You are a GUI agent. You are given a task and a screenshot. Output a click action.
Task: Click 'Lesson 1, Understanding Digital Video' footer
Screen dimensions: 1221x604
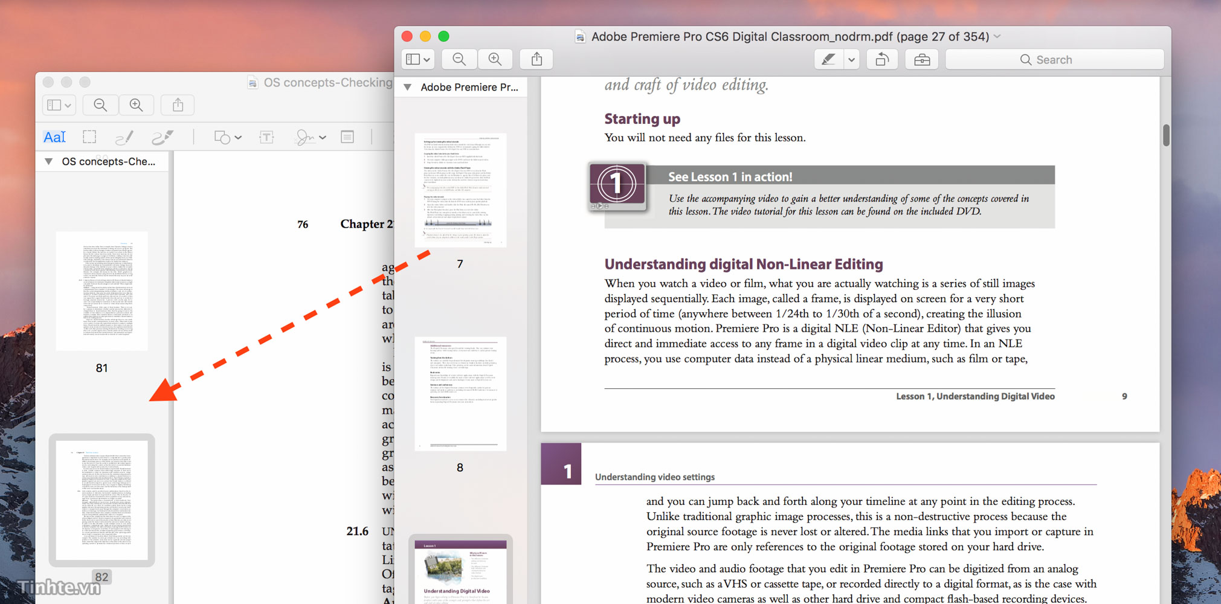[x=975, y=396]
